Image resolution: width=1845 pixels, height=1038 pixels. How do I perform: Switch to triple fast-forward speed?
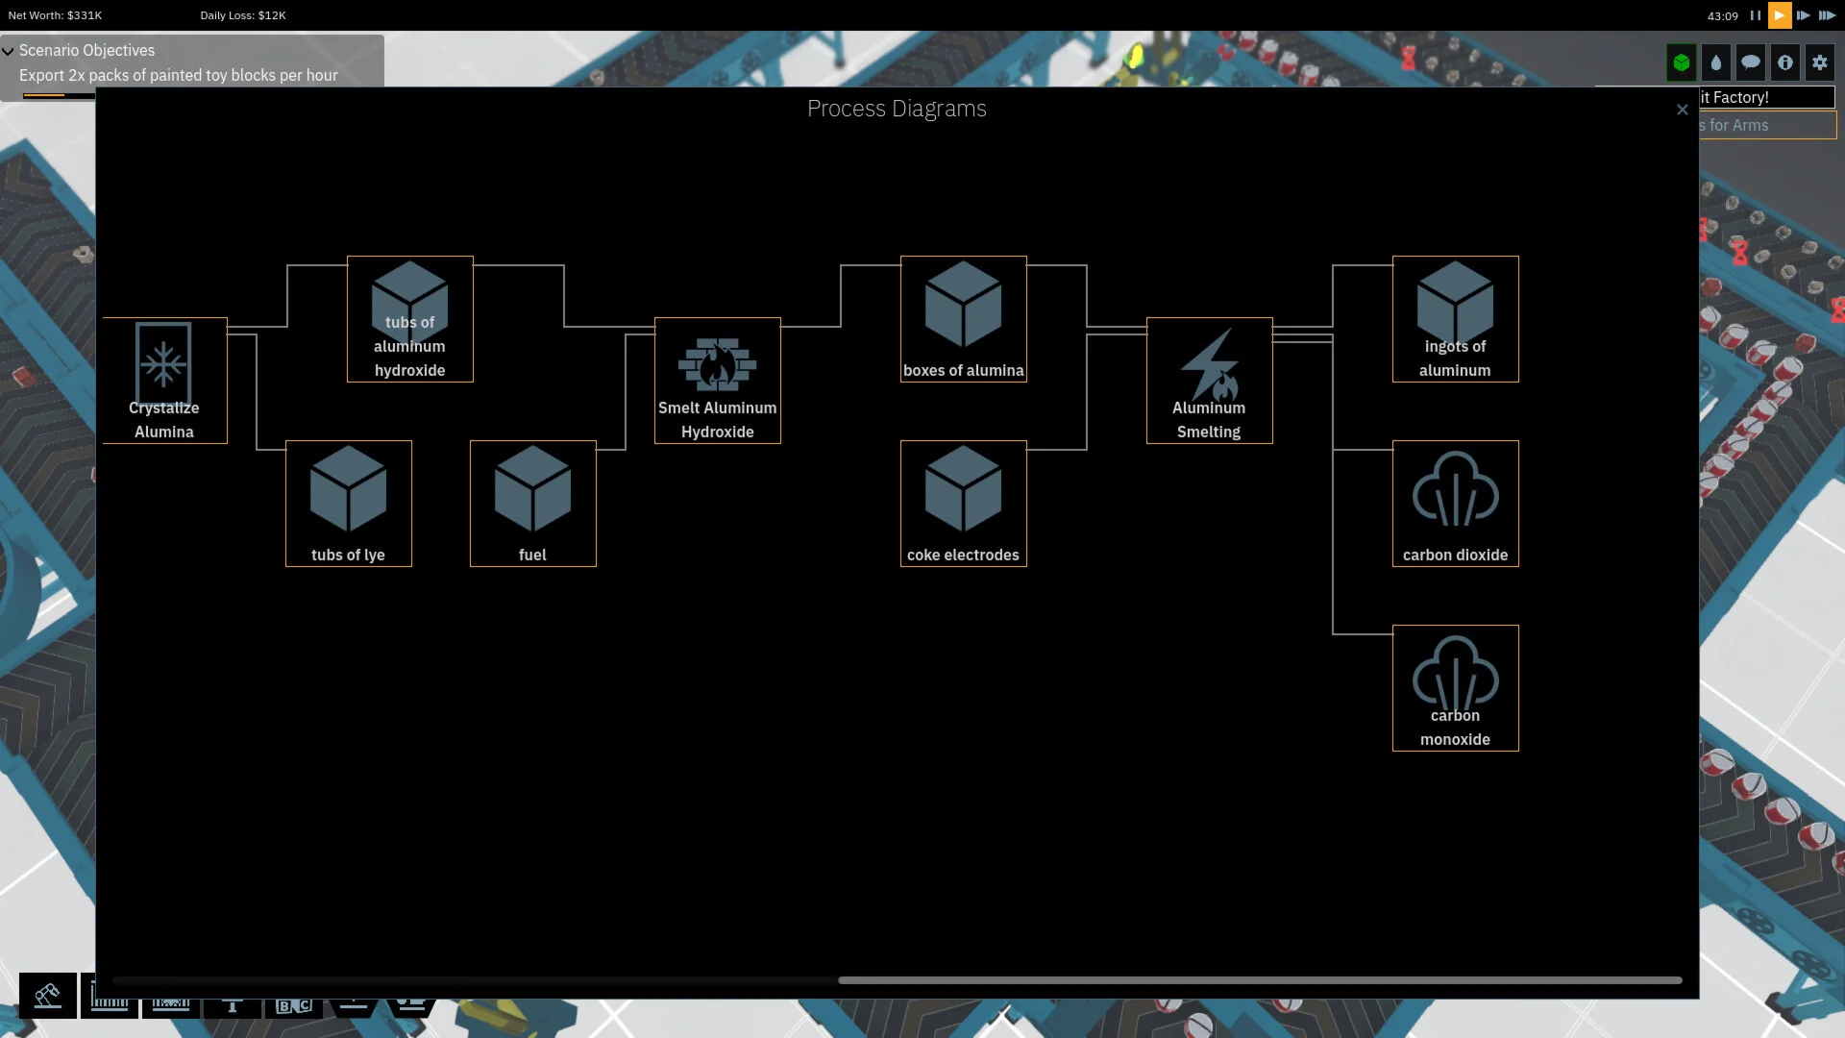point(1827,15)
